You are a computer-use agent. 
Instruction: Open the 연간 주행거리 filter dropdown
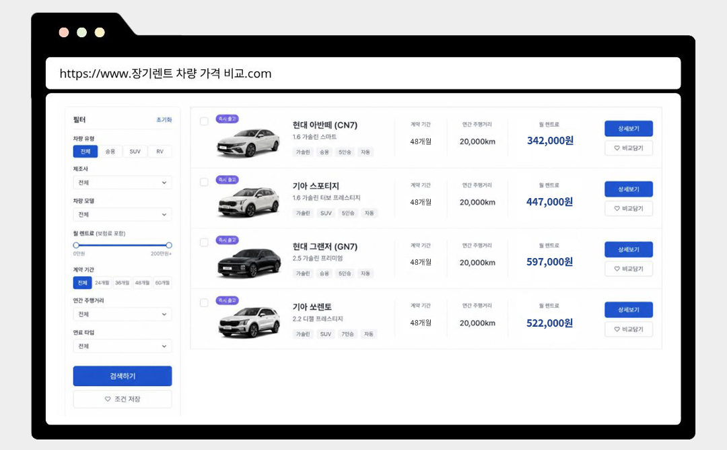coord(123,314)
